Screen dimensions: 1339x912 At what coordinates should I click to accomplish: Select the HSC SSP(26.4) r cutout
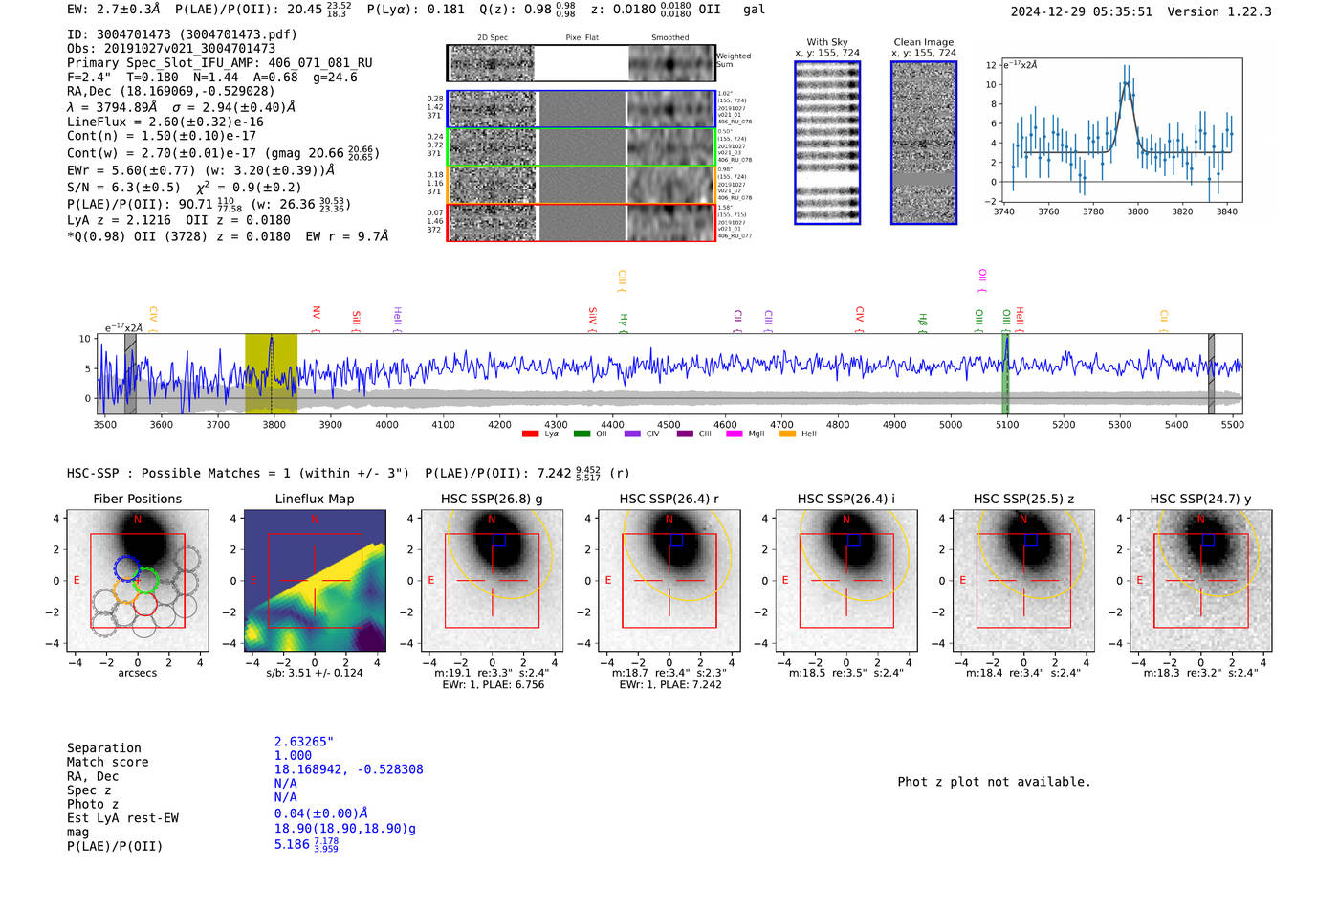[x=669, y=581]
